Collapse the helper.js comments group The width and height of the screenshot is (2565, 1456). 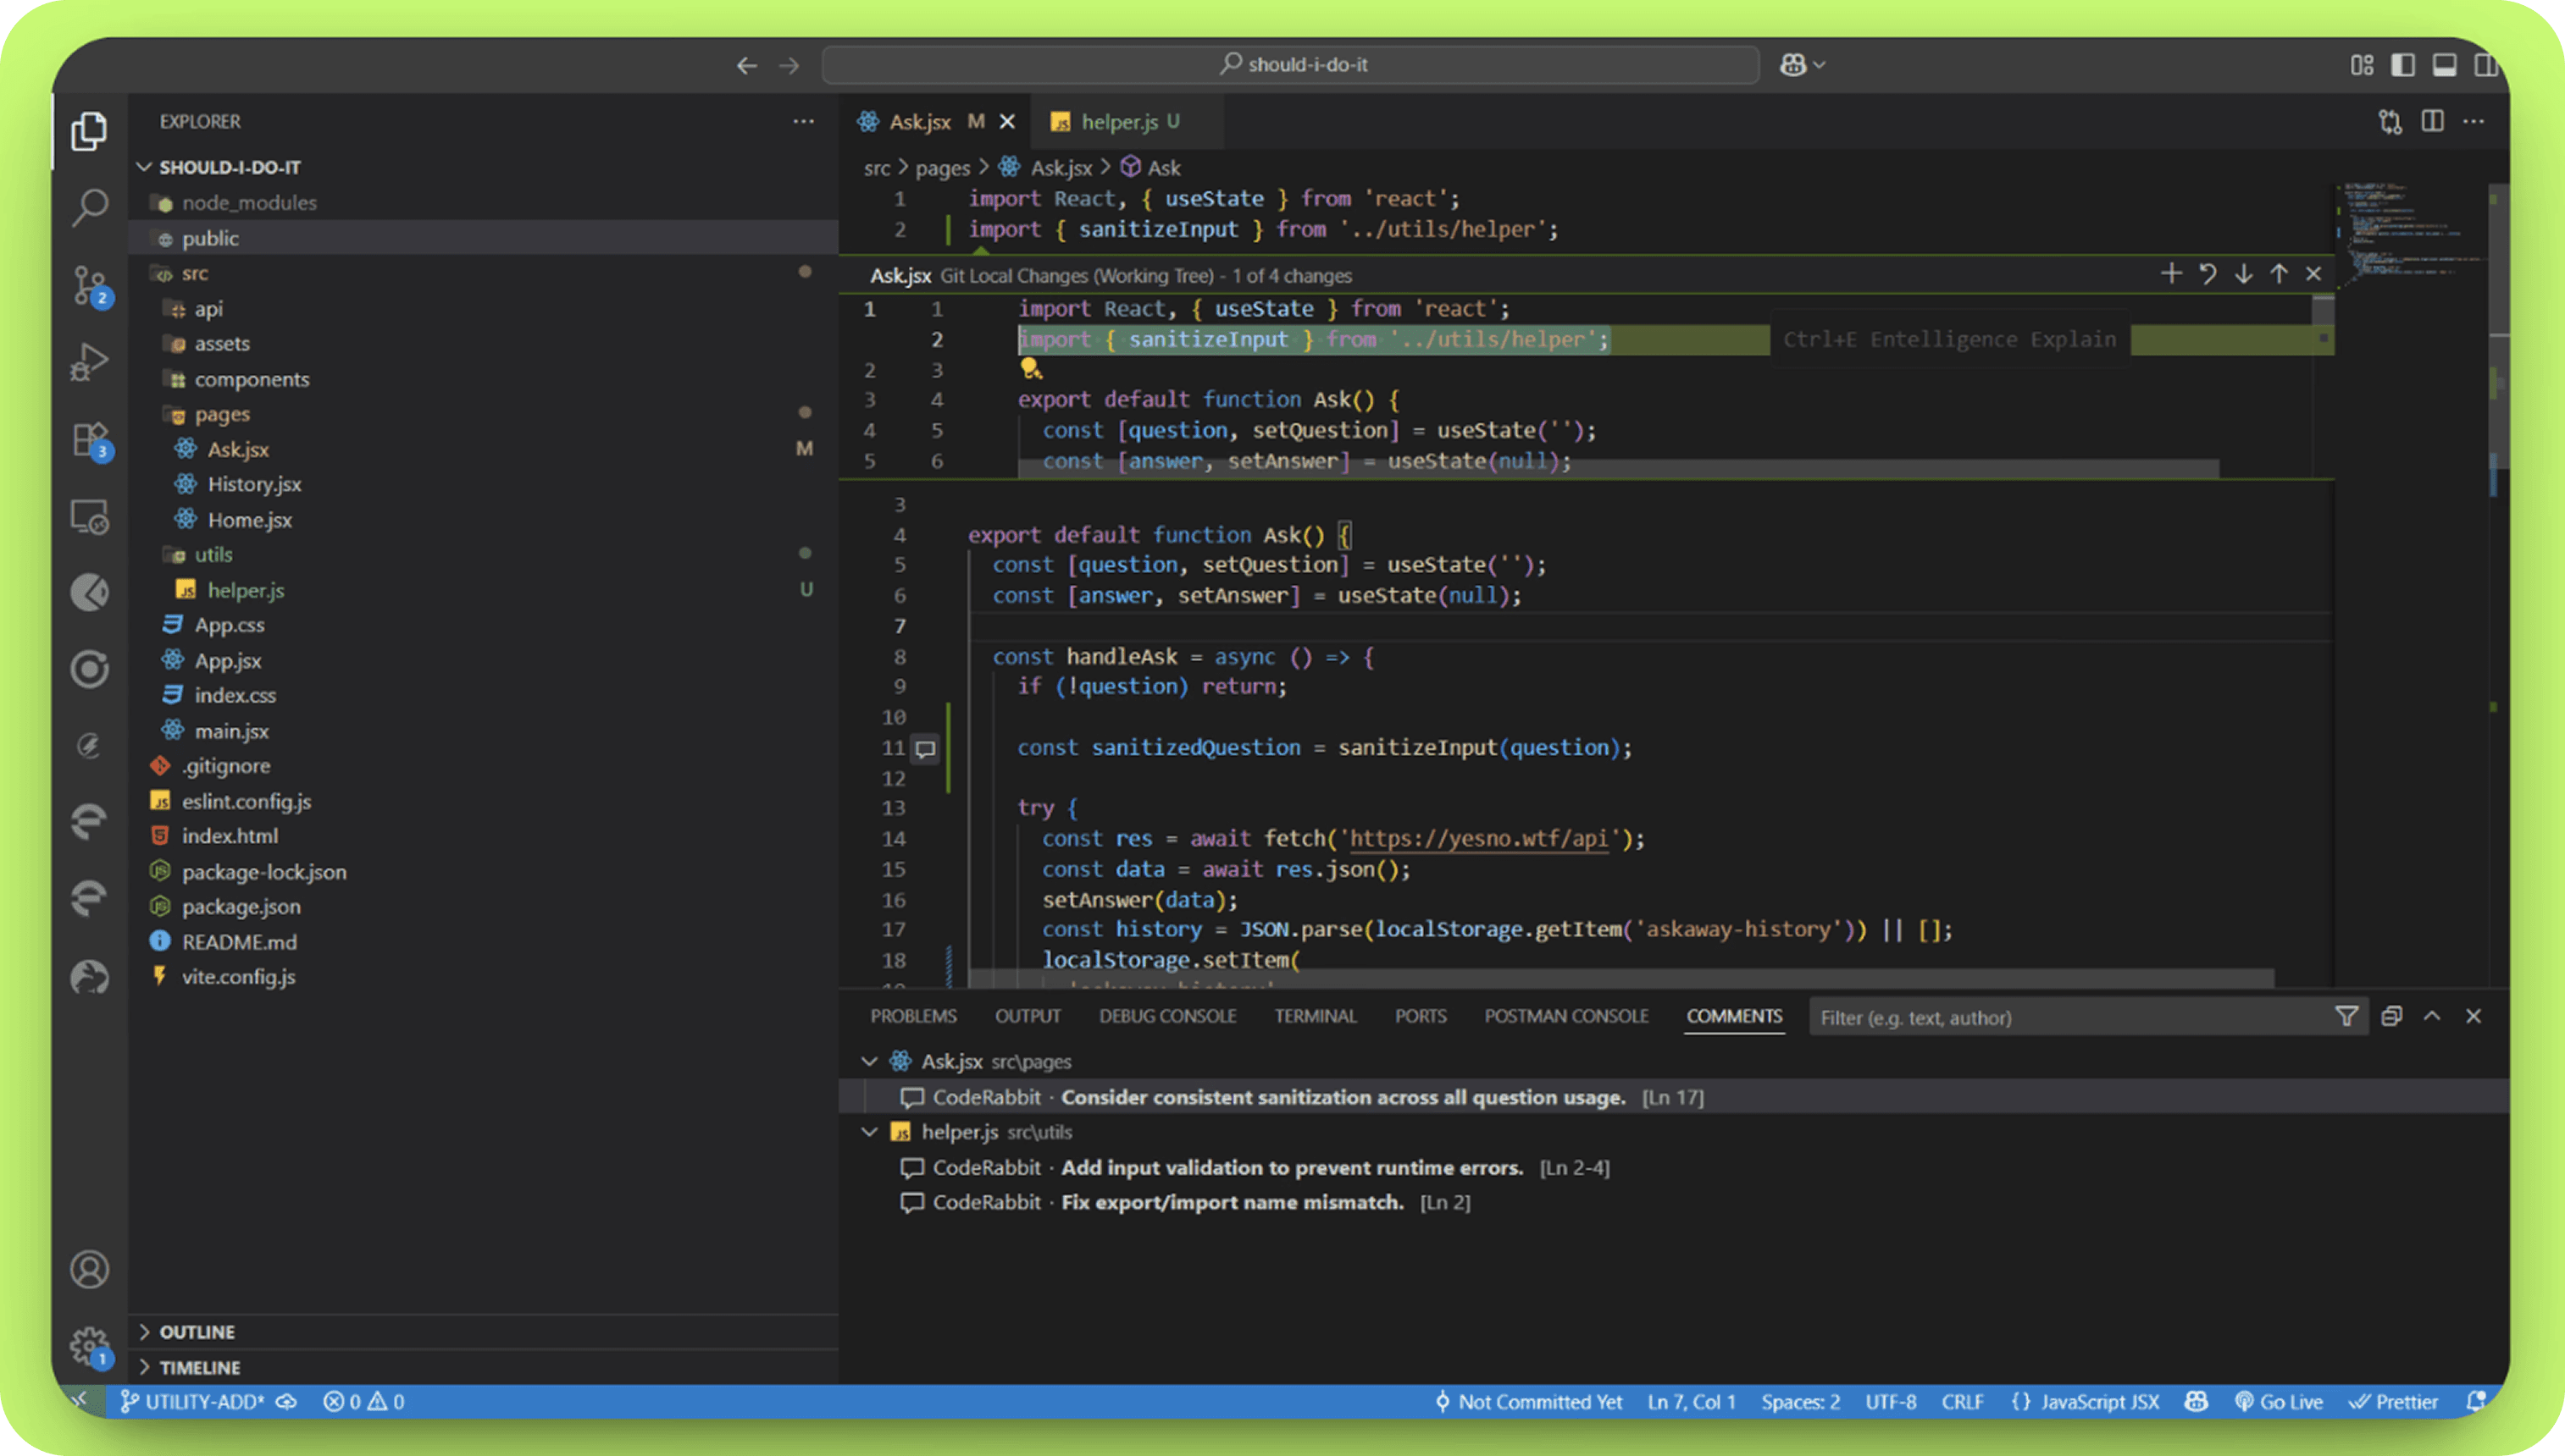tap(869, 1132)
